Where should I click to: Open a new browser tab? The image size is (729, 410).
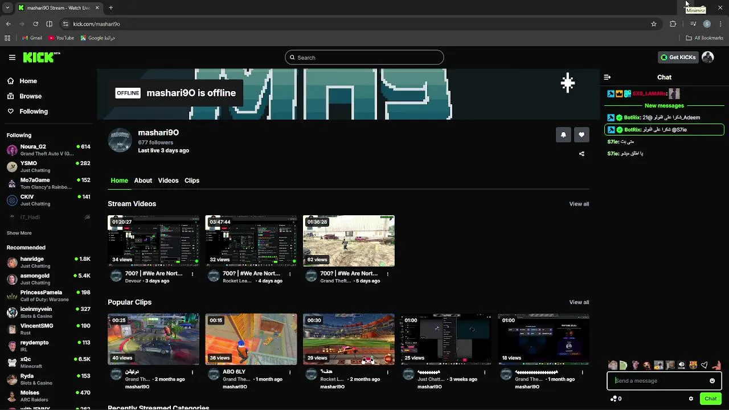click(110, 8)
